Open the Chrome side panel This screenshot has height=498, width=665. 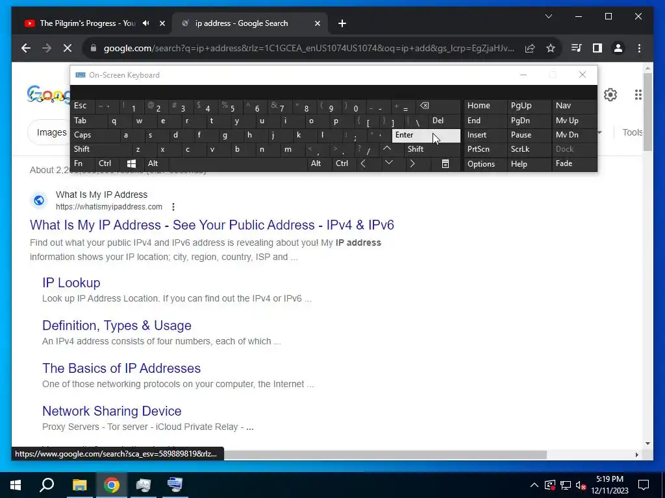[x=597, y=48]
